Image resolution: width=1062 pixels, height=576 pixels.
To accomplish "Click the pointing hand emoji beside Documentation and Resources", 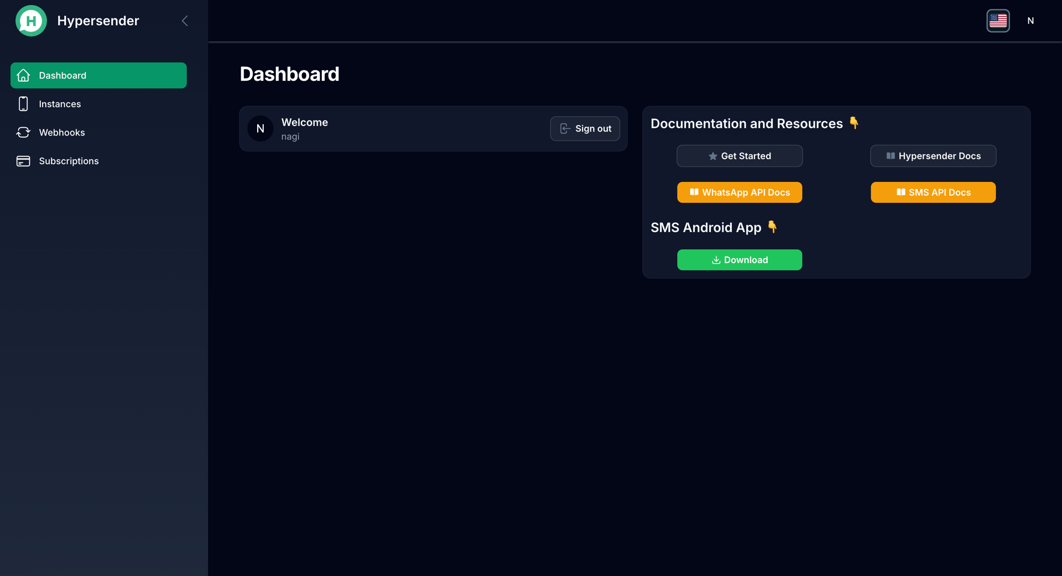I will (854, 123).
